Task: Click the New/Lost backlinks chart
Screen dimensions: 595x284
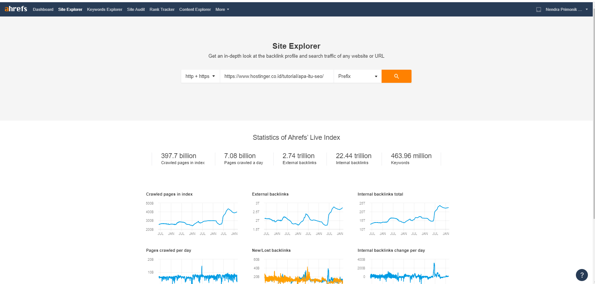Action: click(298, 271)
